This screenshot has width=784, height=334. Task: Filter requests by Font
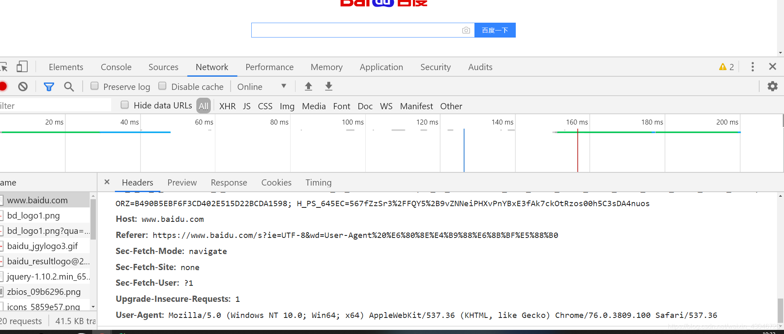click(341, 106)
